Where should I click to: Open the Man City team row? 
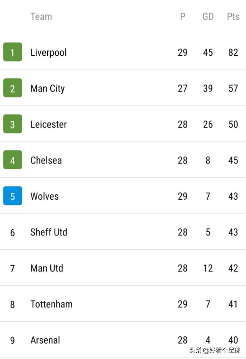[x=123, y=88]
